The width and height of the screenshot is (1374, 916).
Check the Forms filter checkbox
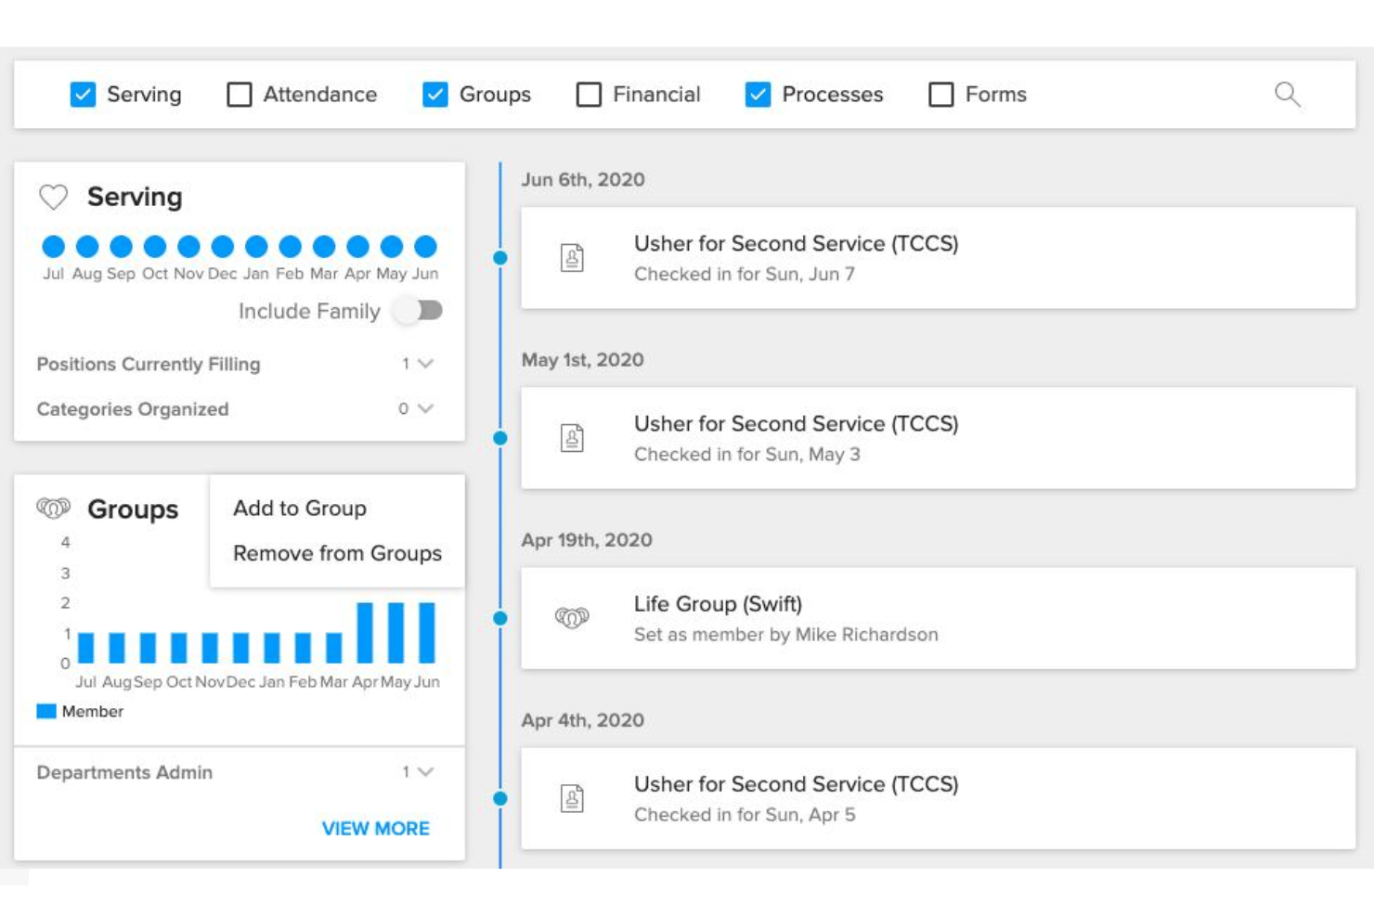(941, 95)
